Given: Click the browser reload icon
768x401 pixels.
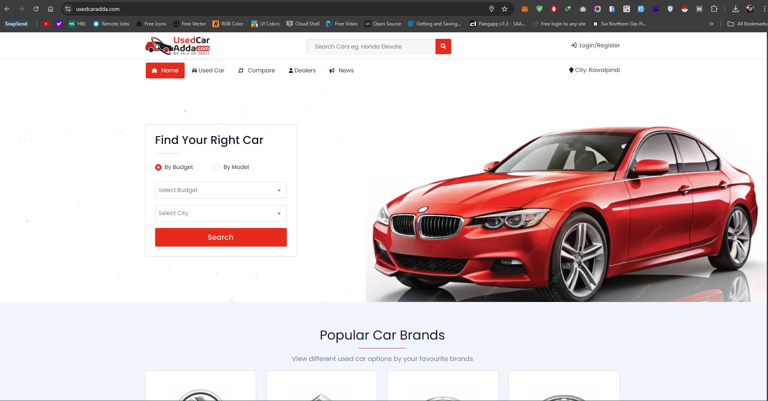Looking at the screenshot, I should click(x=36, y=9).
